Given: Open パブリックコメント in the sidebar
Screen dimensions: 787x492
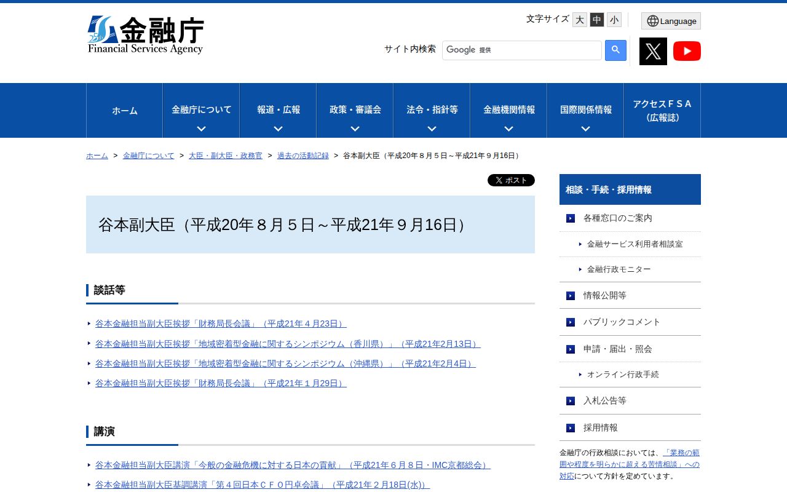Looking at the screenshot, I should (x=622, y=322).
